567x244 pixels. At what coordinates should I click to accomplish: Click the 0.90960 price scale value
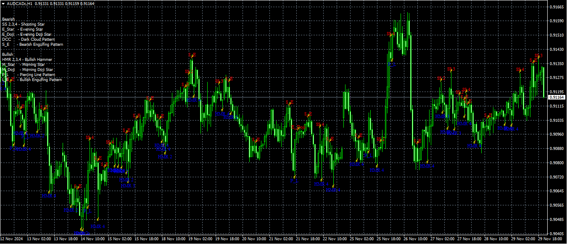coord(556,134)
